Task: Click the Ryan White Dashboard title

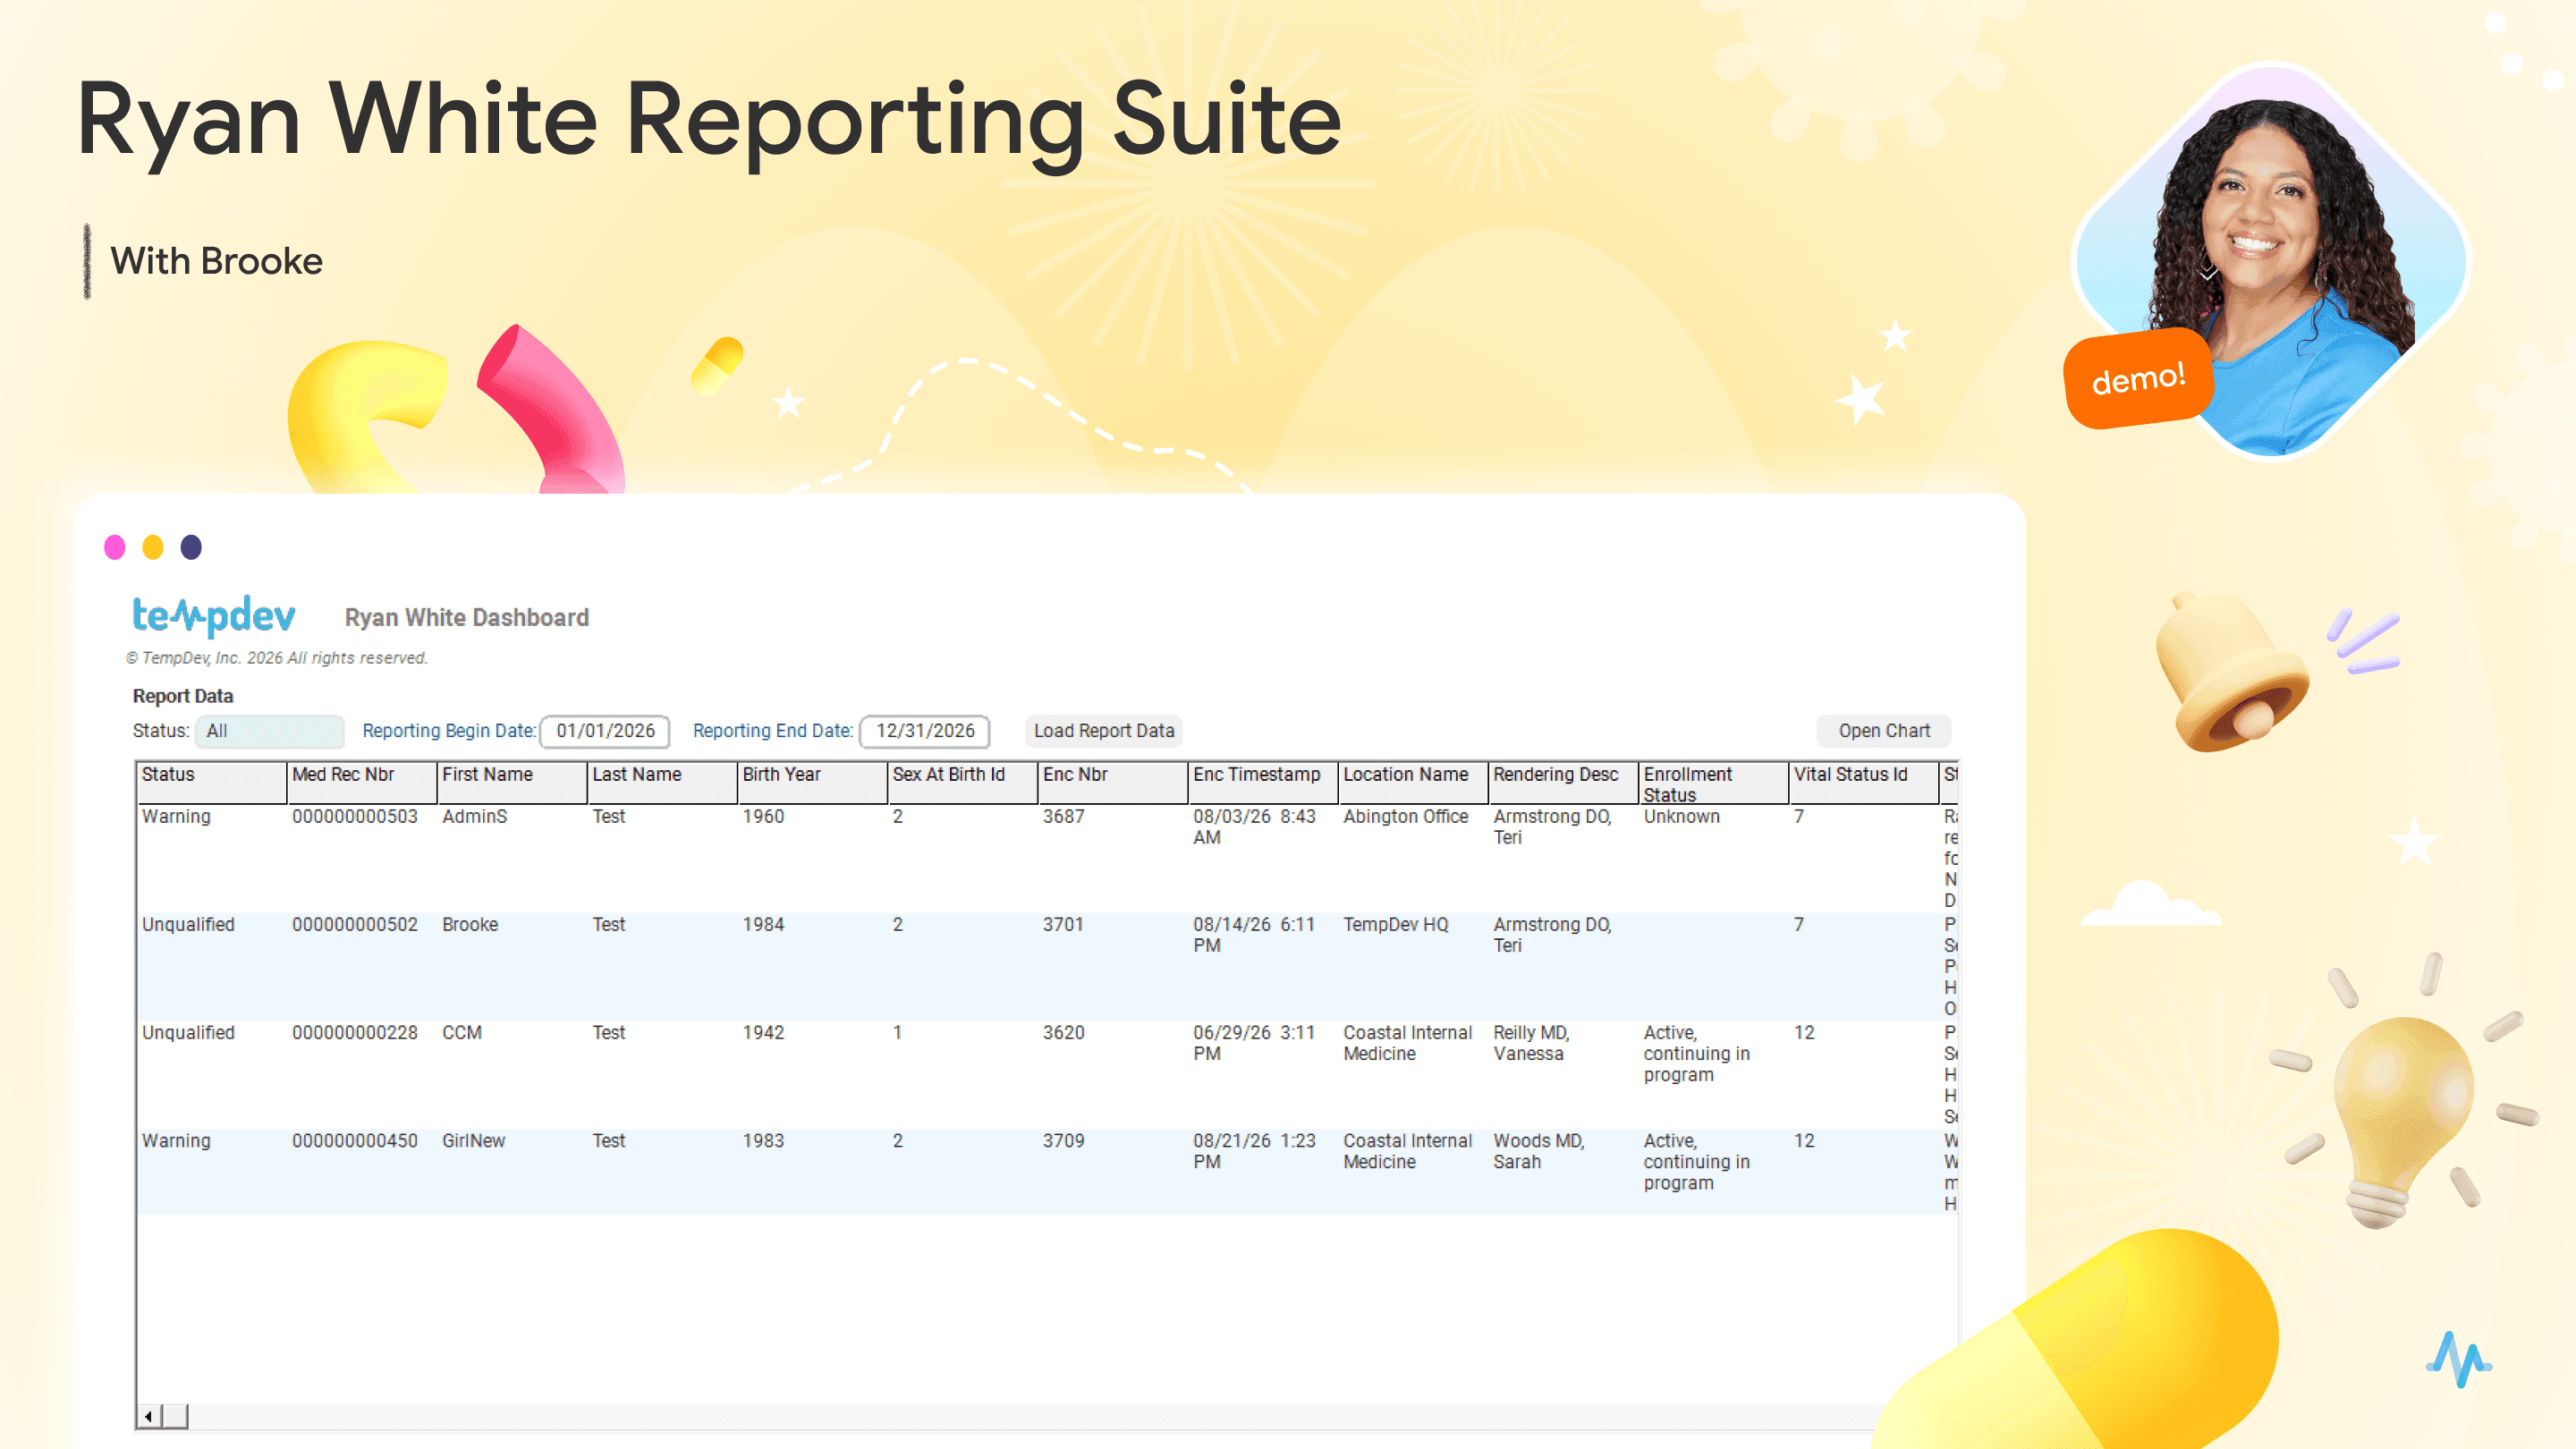Action: click(x=467, y=618)
